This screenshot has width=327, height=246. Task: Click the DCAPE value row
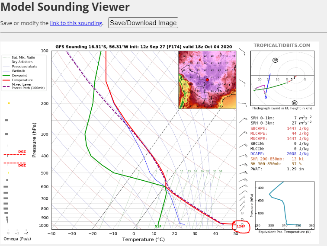[x=280, y=153]
